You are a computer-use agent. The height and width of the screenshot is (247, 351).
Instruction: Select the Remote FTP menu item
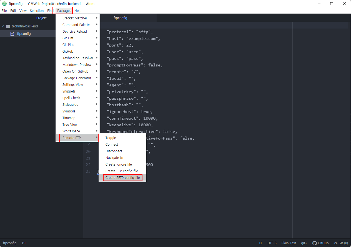(77, 138)
